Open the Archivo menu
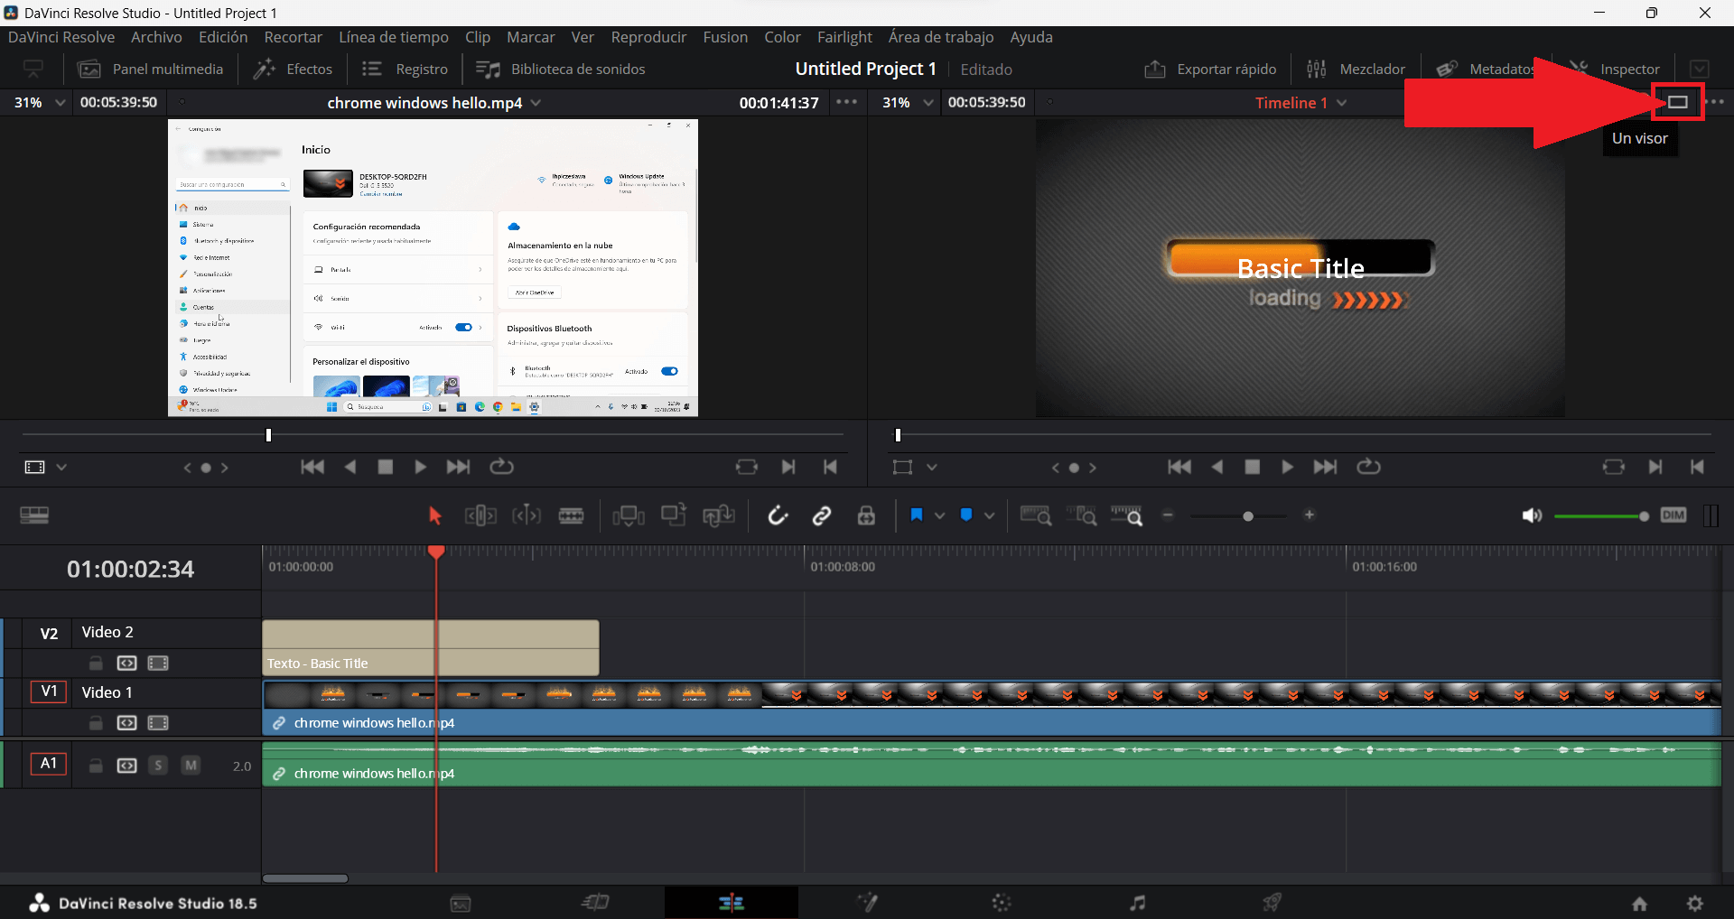Viewport: 1734px width, 919px height. coord(156,37)
